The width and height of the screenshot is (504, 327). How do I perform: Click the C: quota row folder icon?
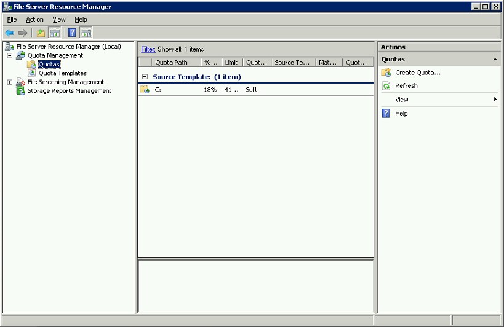click(x=145, y=90)
